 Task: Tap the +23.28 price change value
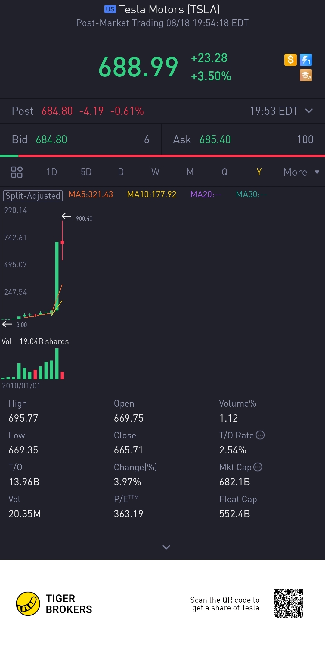pos(209,58)
